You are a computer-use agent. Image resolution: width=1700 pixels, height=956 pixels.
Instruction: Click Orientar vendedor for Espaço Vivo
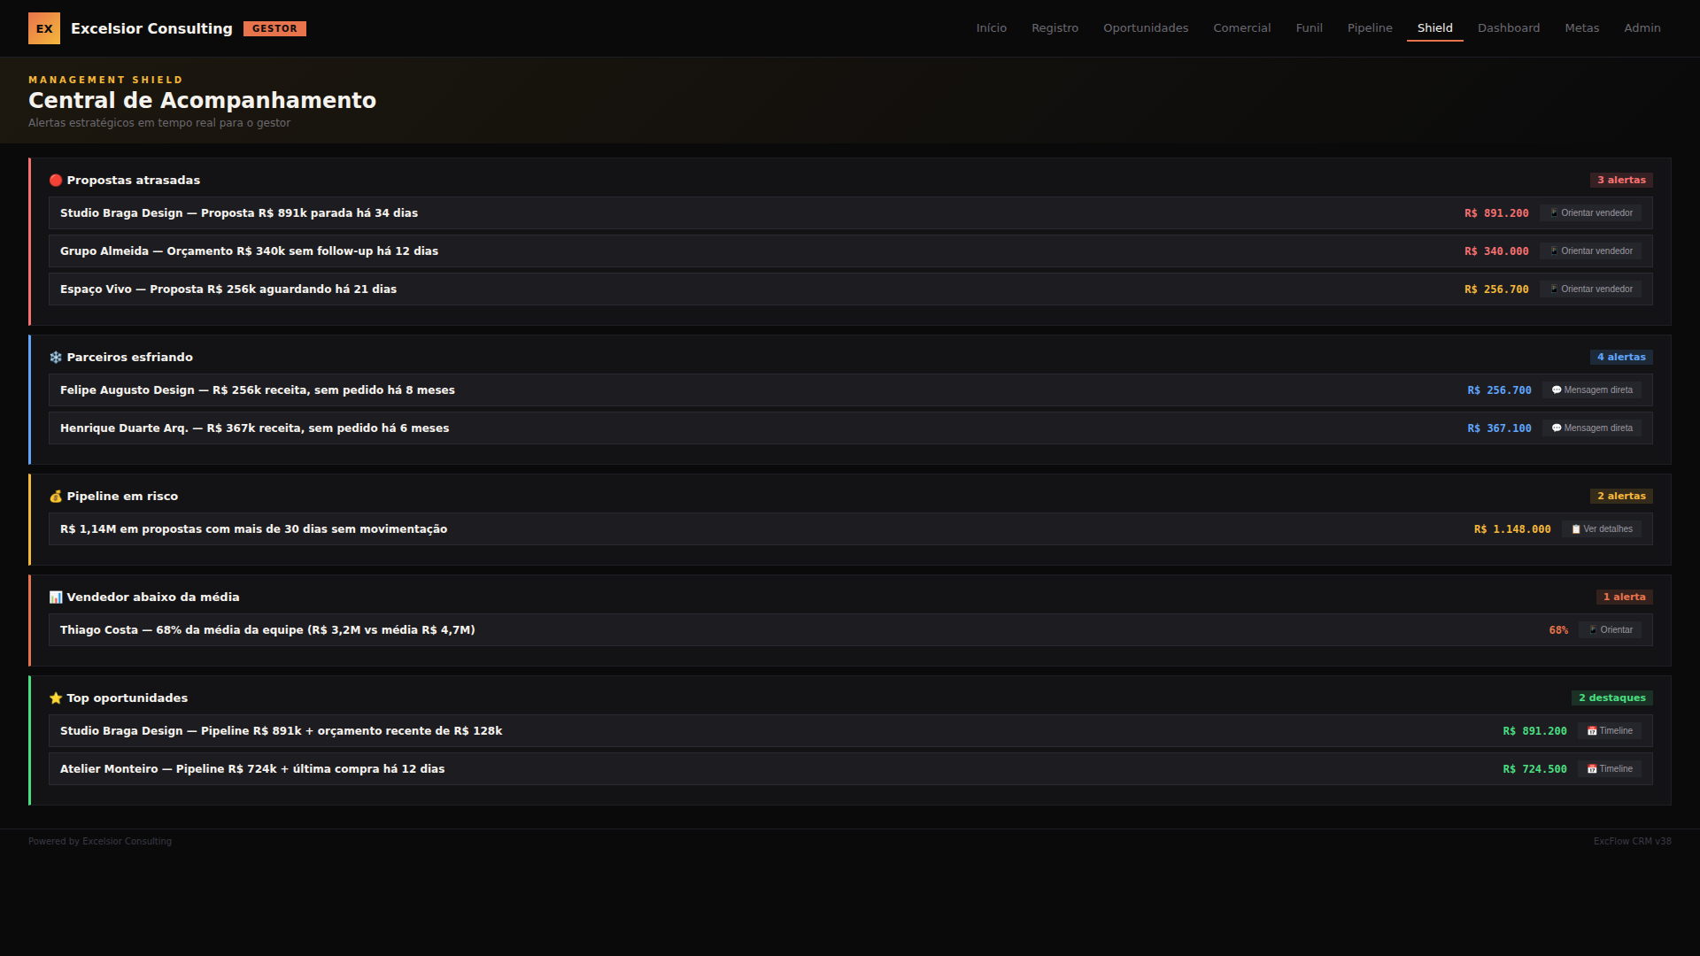click(x=1591, y=289)
